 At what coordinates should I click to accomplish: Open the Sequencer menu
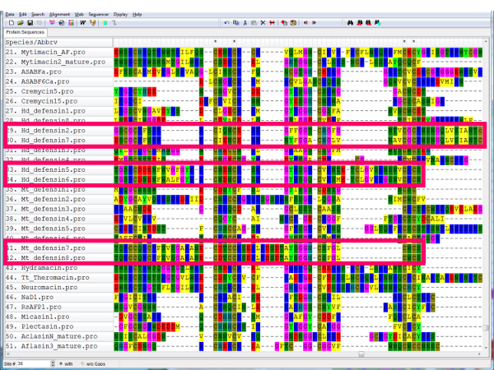click(x=99, y=14)
